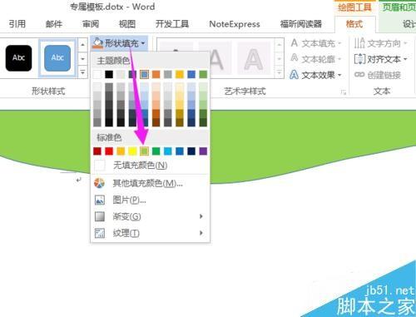
Task: Choose red standard color
Action: tap(109, 151)
